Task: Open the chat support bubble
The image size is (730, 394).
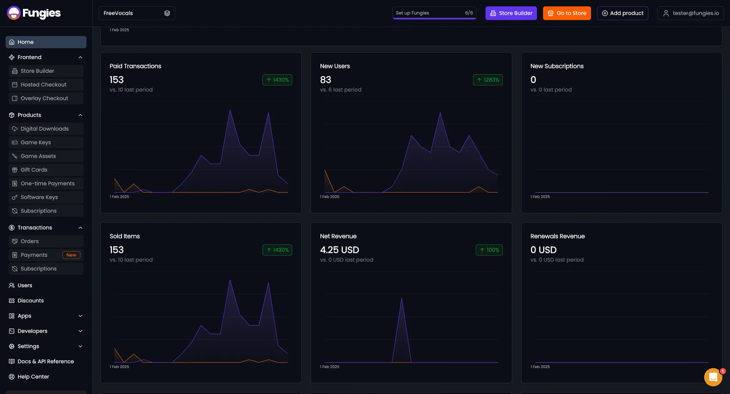Action: [713, 377]
